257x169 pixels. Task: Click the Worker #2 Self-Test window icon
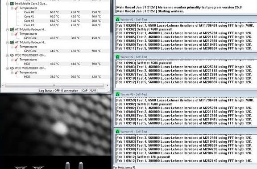[117, 57]
